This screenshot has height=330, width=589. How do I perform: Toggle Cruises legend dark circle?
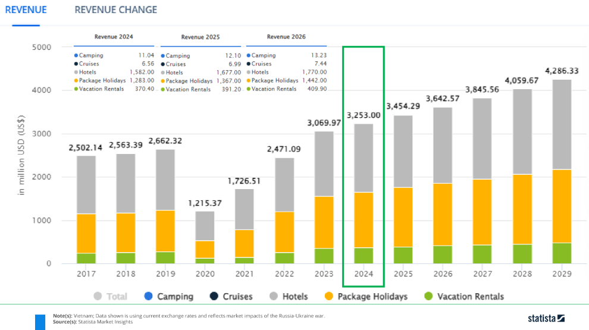click(214, 296)
